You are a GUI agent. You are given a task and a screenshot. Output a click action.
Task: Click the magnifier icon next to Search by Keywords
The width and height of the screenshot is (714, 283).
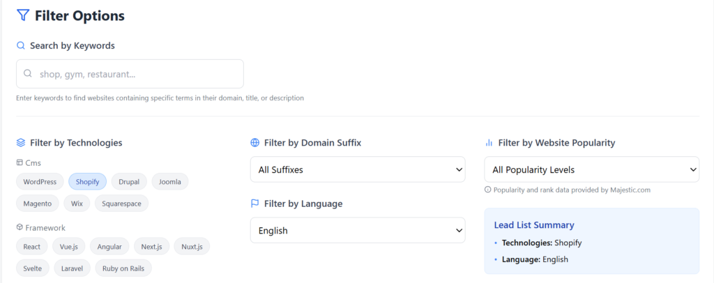tap(21, 46)
